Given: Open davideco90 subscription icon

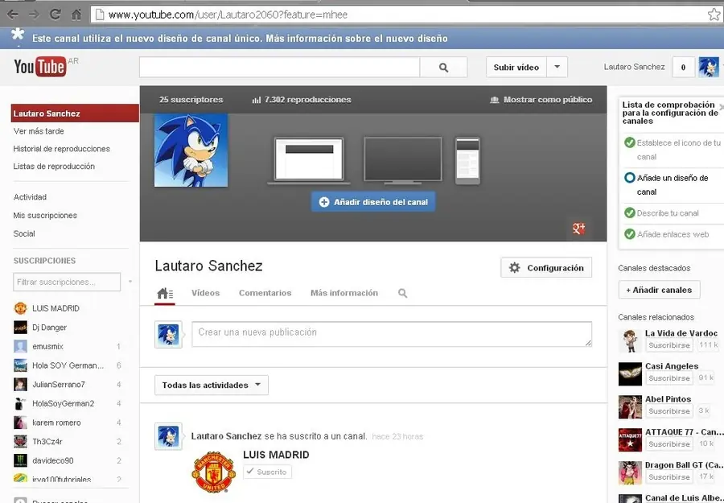Looking at the screenshot, I should 20,460.
